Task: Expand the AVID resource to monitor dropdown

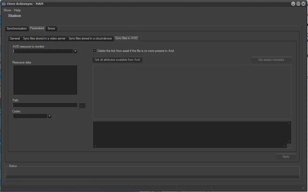Action: 75,51
